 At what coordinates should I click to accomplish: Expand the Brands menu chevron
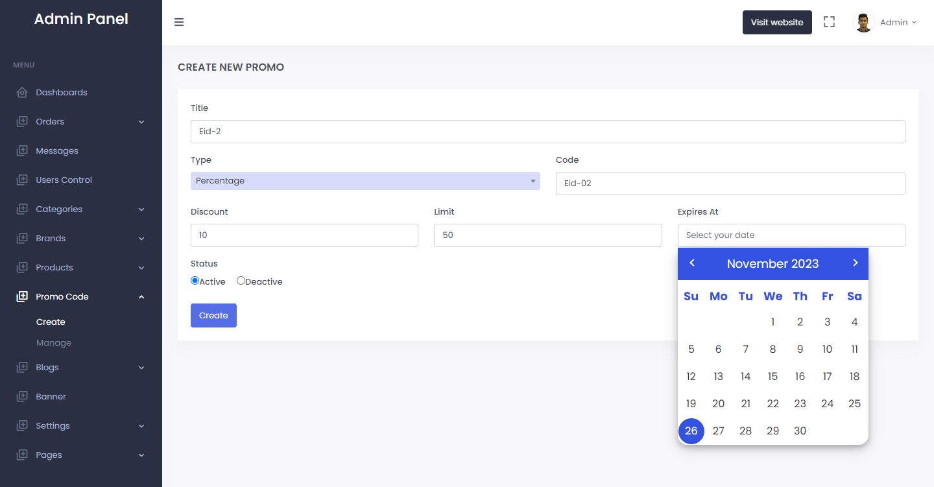[141, 239]
